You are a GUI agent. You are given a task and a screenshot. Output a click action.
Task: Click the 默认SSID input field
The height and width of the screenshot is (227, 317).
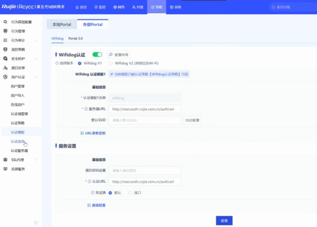(145, 120)
